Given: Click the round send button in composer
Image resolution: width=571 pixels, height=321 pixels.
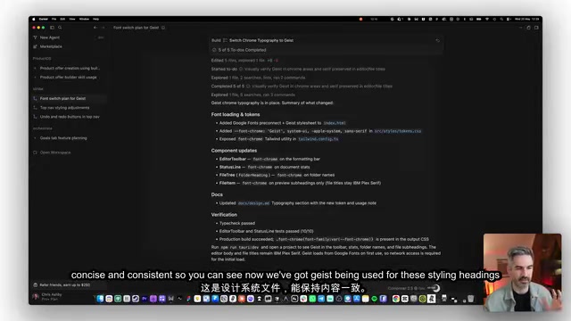Looking at the screenshot, I should [x=436, y=288].
